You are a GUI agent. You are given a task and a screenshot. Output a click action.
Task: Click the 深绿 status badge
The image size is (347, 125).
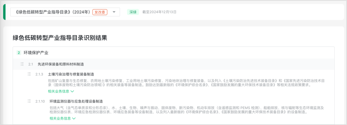point(133,12)
